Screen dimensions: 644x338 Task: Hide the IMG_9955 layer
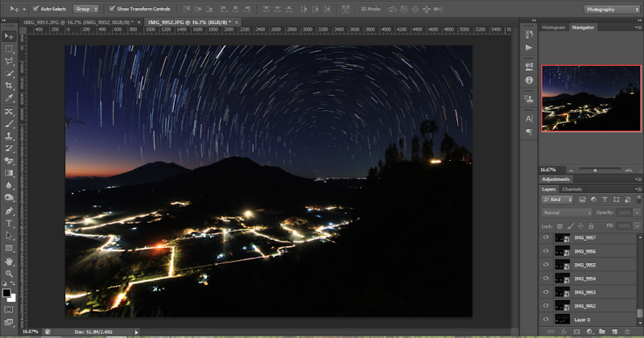tap(546, 265)
